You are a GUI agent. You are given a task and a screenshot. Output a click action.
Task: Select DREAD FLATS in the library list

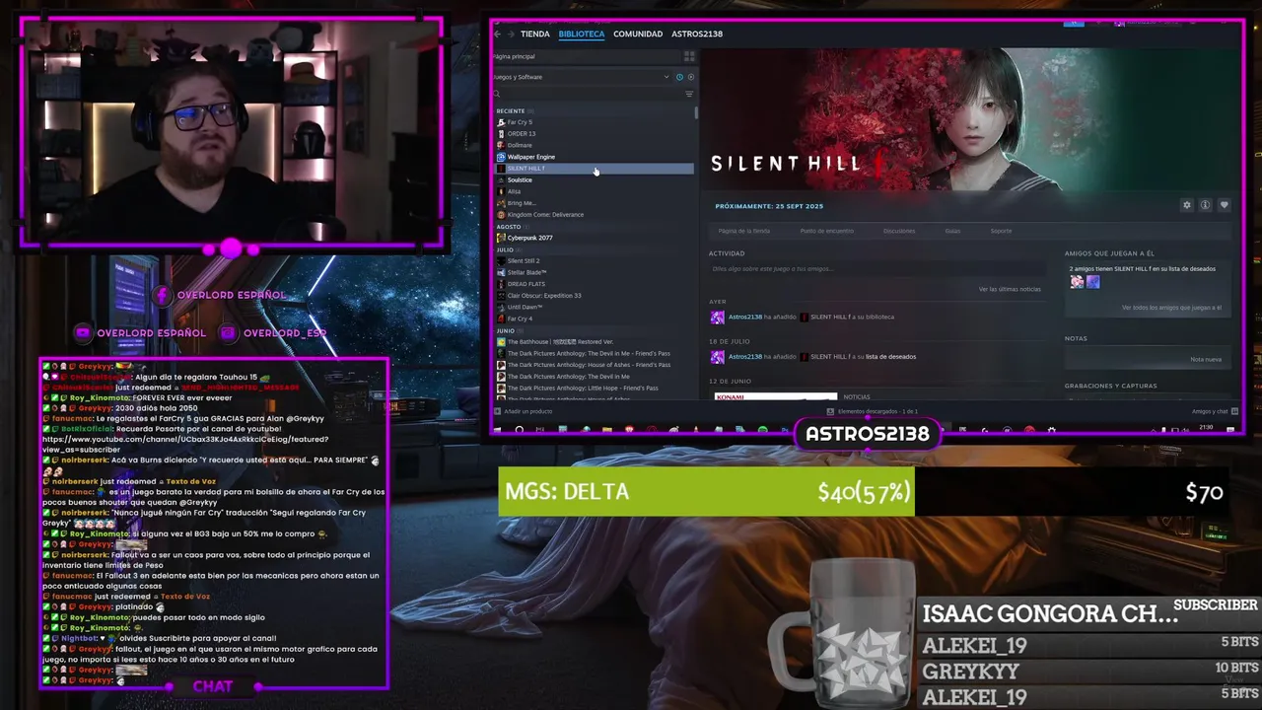click(x=595, y=284)
